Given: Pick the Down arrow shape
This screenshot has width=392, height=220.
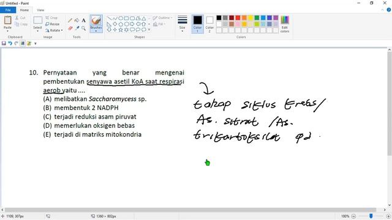Looking at the screenshot, I should pos(109,30).
